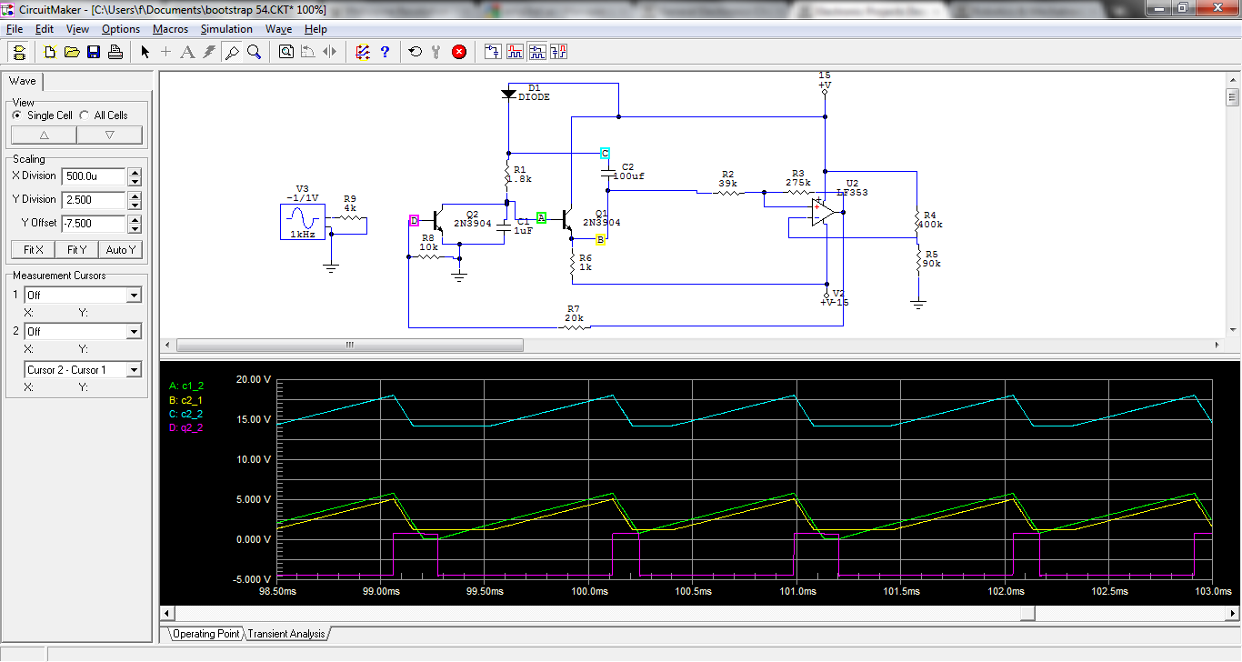Open Help question mark icon
The height and width of the screenshot is (662, 1242).
pyautogui.click(x=385, y=52)
